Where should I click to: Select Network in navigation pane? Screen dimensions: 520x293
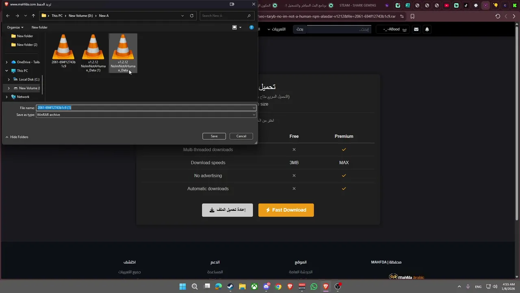[20, 97]
